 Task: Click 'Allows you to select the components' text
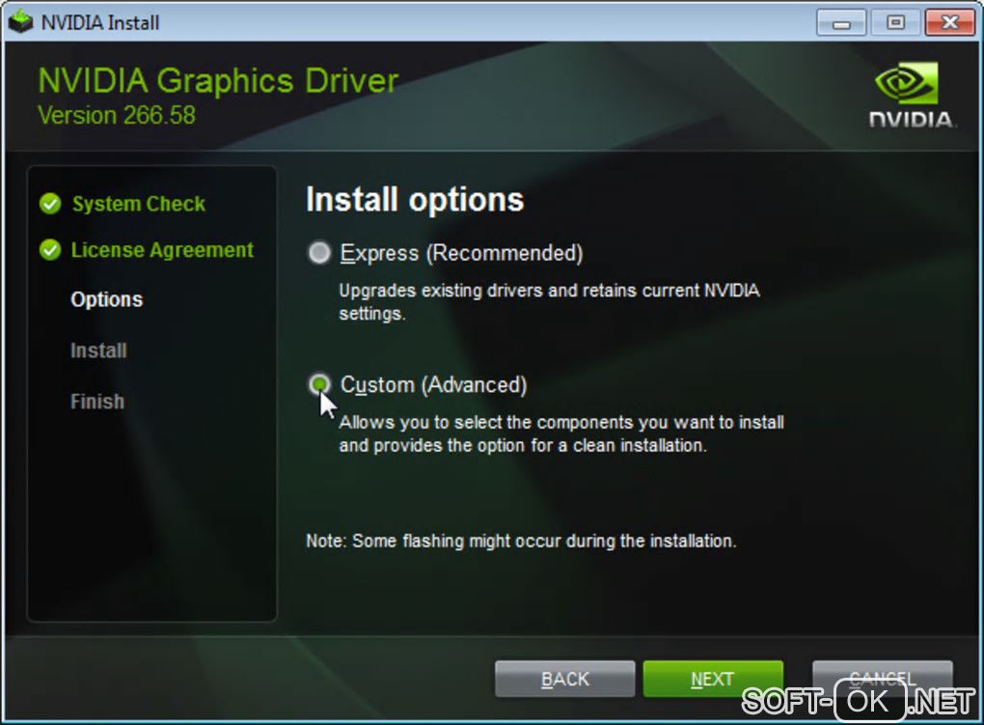coord(561,433)
